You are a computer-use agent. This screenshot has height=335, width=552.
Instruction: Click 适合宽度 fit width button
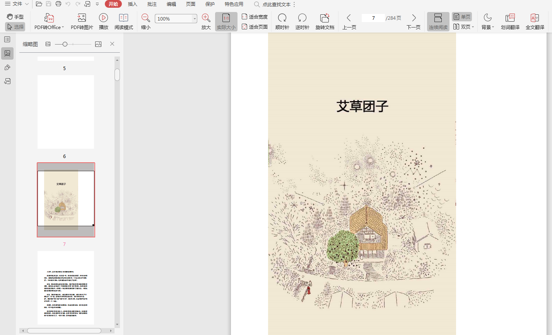(x=255, y=17)
